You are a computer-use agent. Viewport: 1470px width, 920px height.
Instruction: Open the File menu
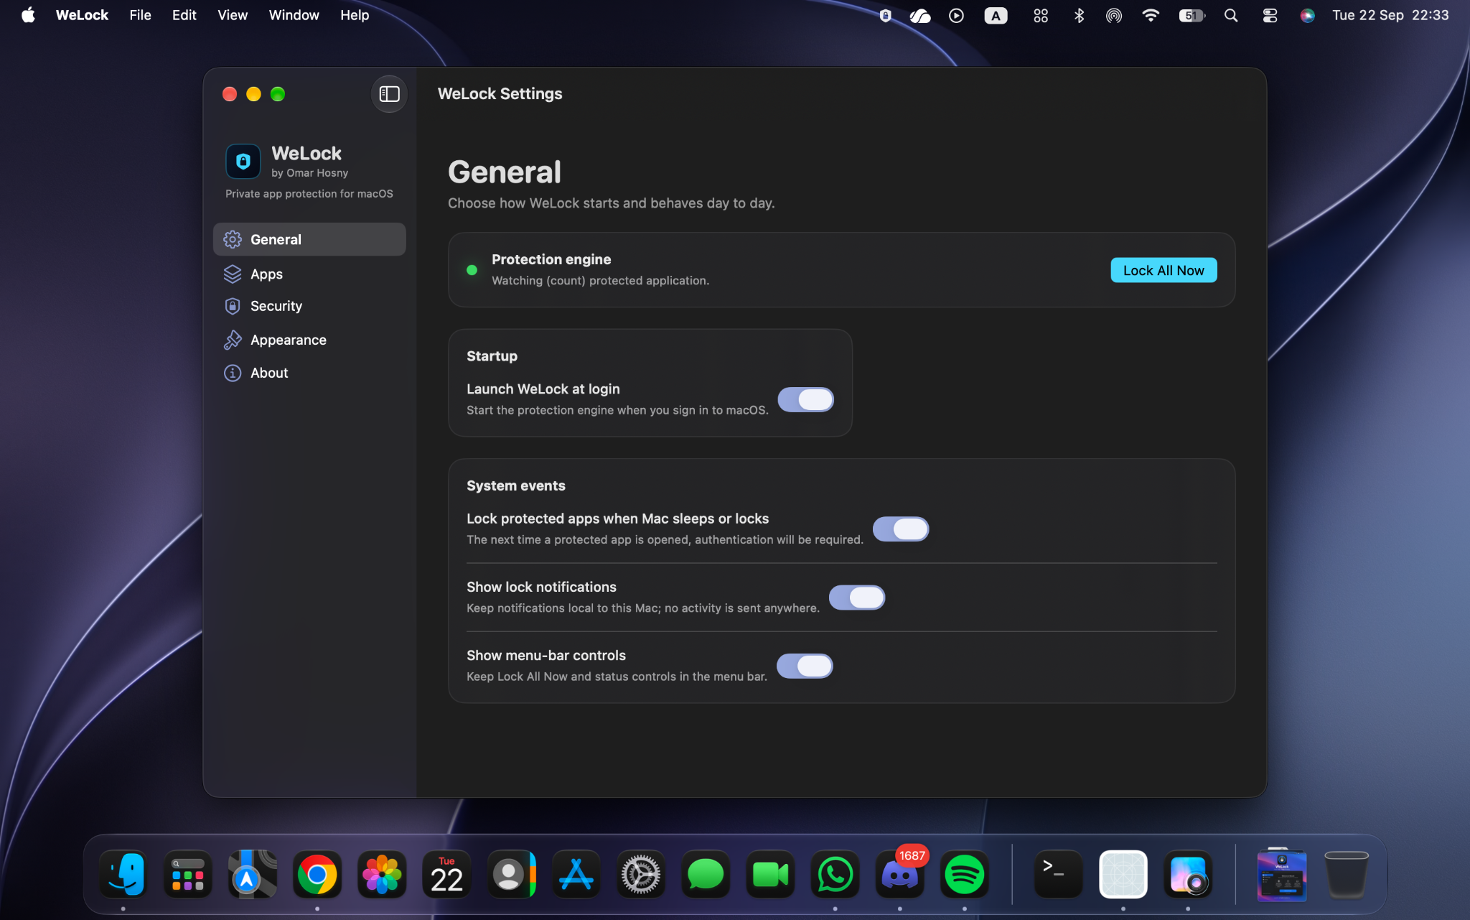(140, 15)
